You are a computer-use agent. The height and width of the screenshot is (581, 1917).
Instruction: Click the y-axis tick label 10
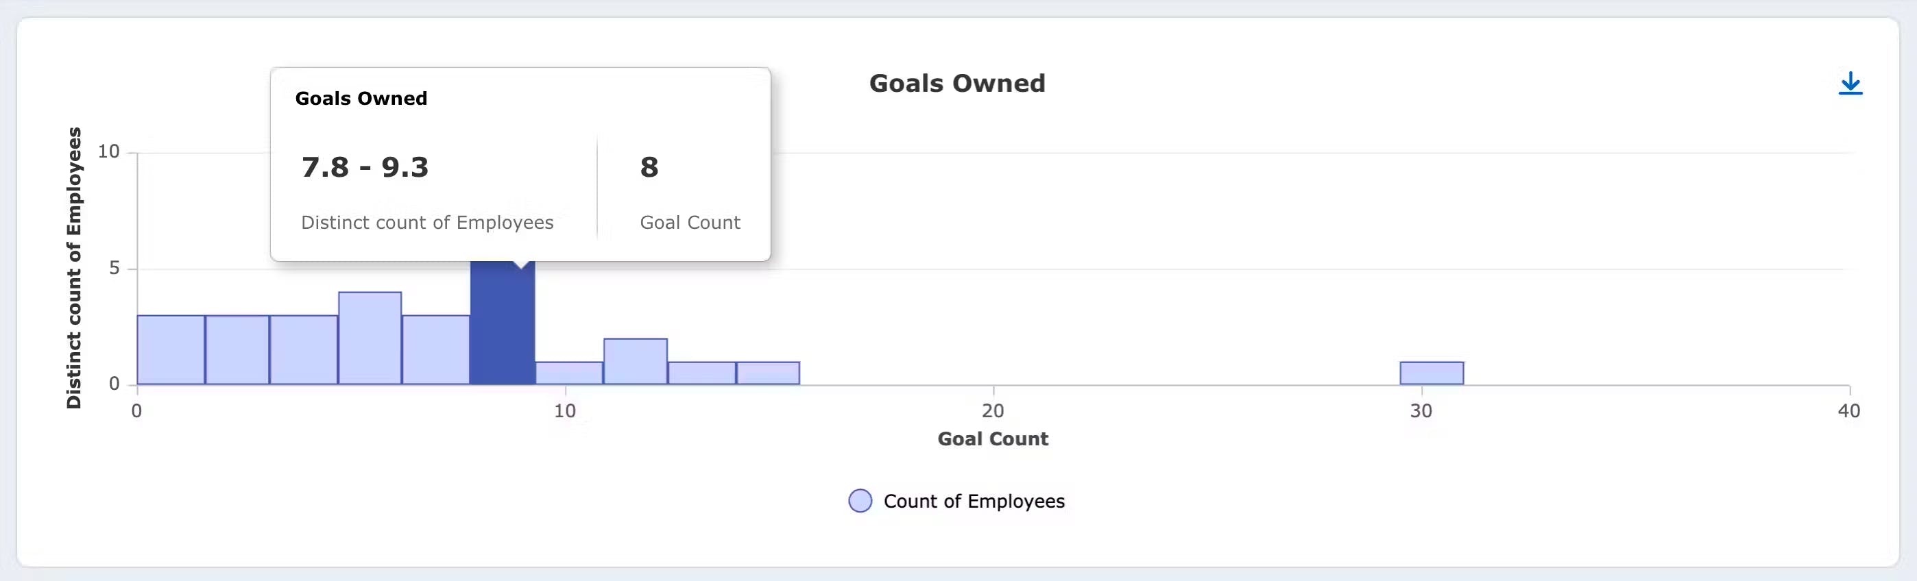[108, 152]
